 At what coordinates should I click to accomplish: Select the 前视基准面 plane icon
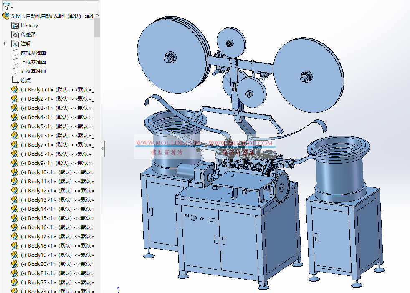pyautogui.click(x=15, y=53)
